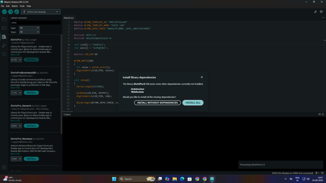Clear the Output panel
This screenshot has width=326, height=183.
tap(320, 114)
